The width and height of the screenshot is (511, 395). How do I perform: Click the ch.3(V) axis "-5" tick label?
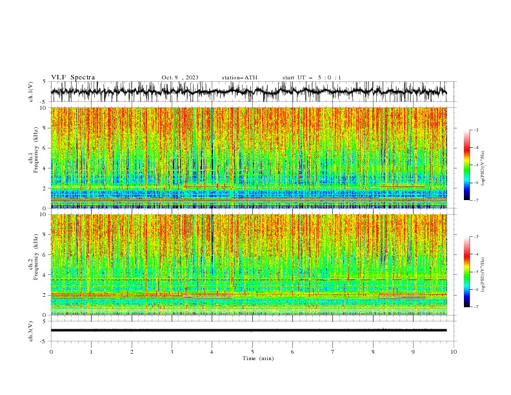[x=44, y=341]
